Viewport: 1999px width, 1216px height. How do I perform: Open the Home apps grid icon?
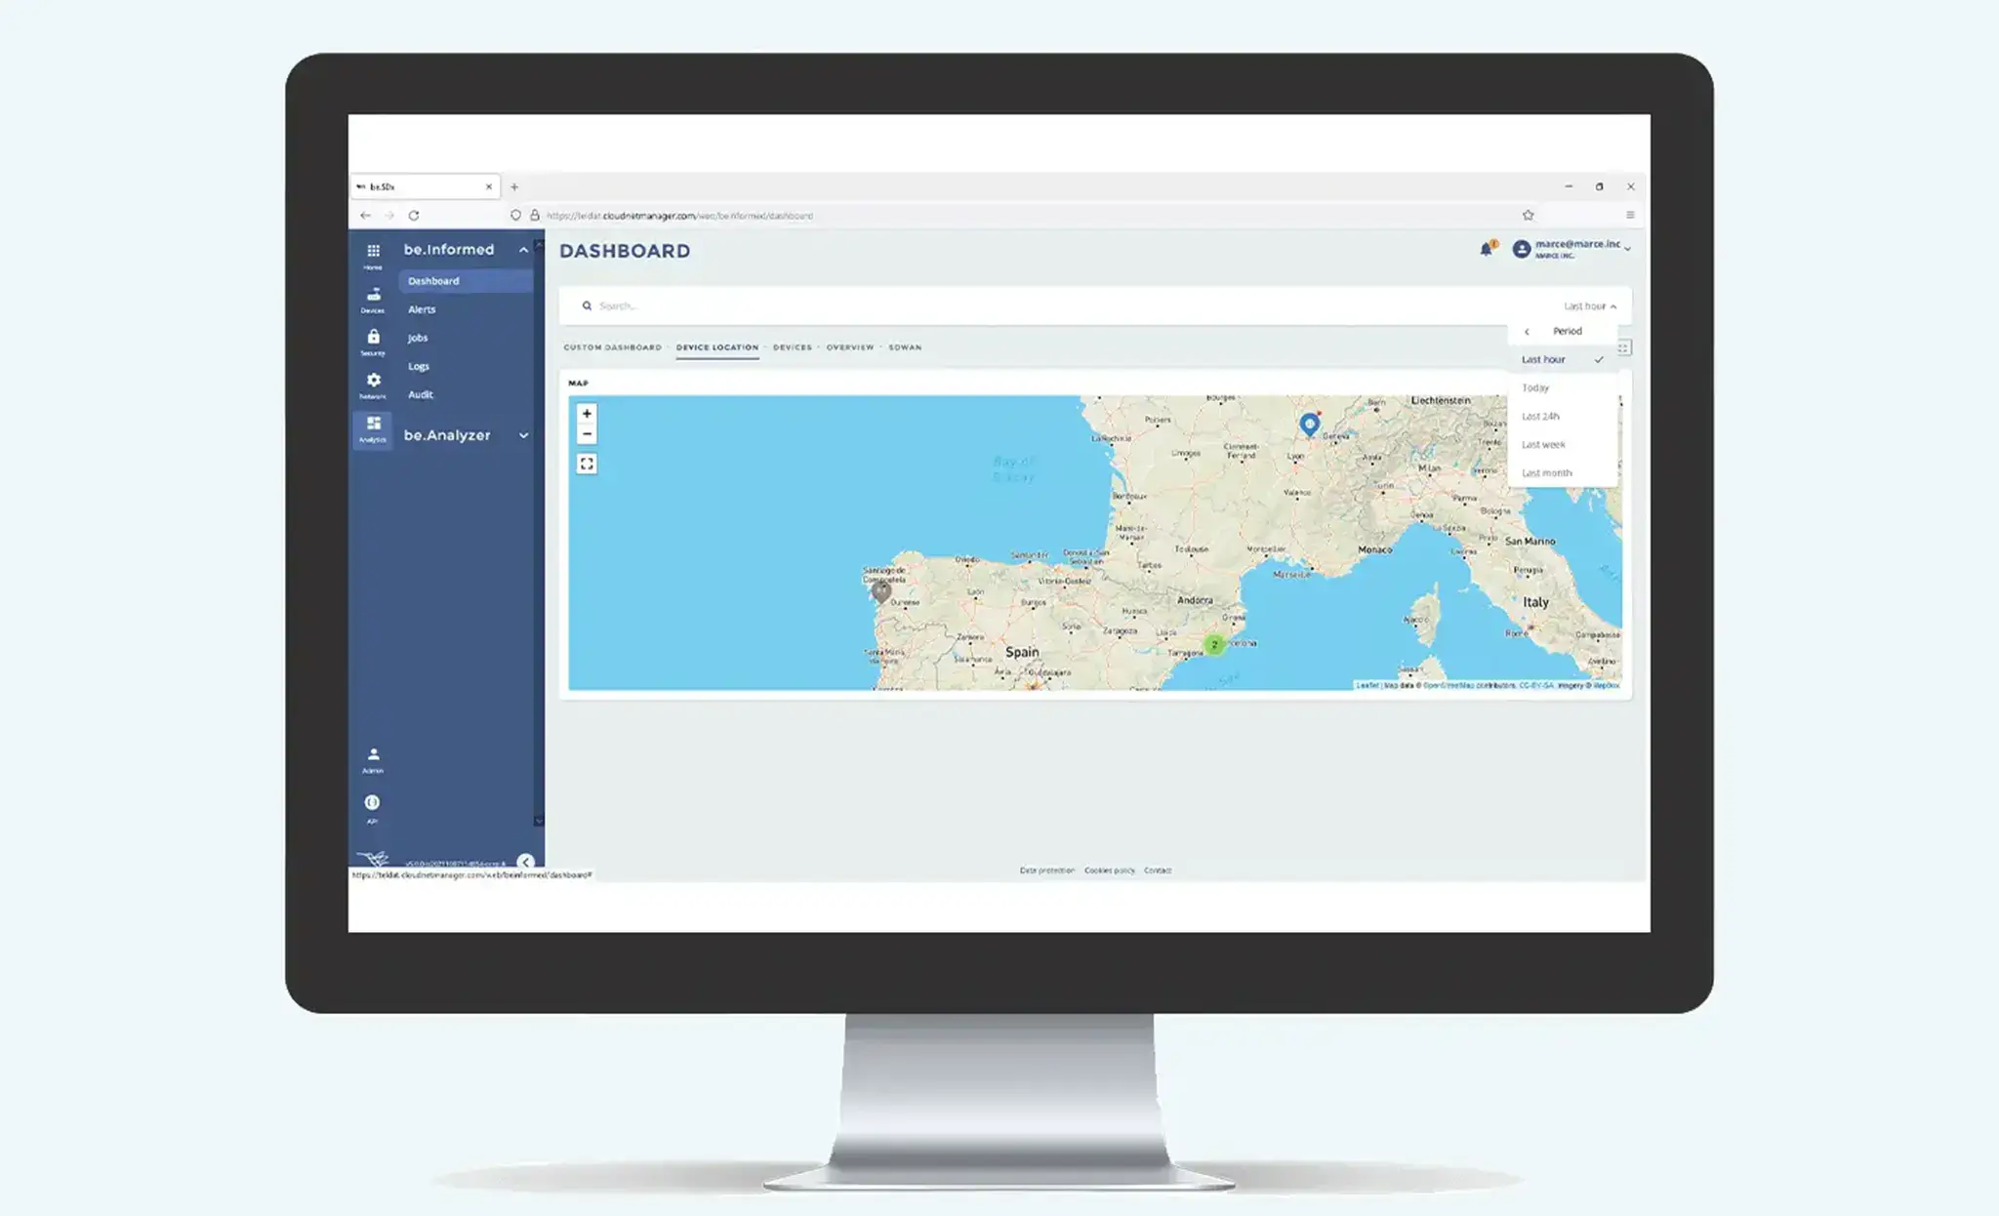(373, 251)
